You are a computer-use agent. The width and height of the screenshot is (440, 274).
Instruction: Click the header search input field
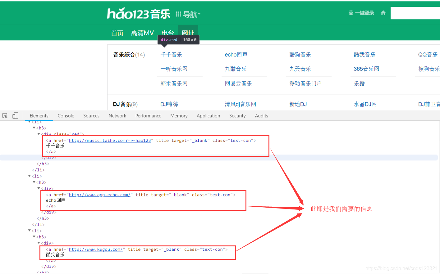coord(415,13)
